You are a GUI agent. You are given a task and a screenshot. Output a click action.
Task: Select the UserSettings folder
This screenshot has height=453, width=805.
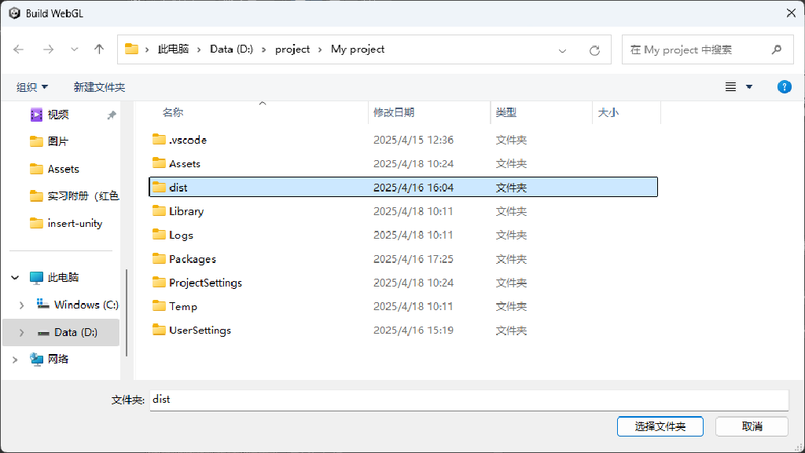403,330
